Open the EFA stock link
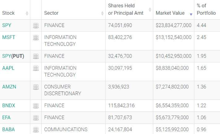 click(x=6, y=117)
